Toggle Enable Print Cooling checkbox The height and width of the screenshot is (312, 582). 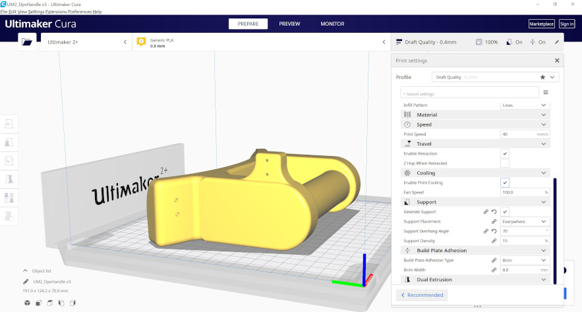coord(505,183)
